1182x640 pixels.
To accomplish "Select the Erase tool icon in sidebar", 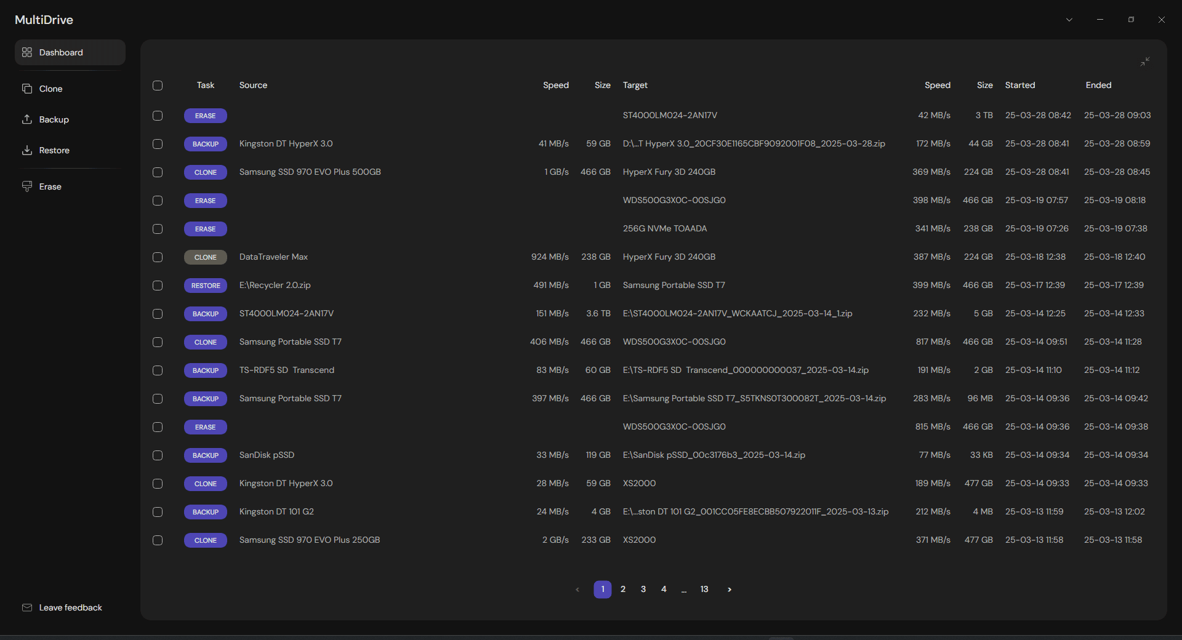I will tap(27, 186).
